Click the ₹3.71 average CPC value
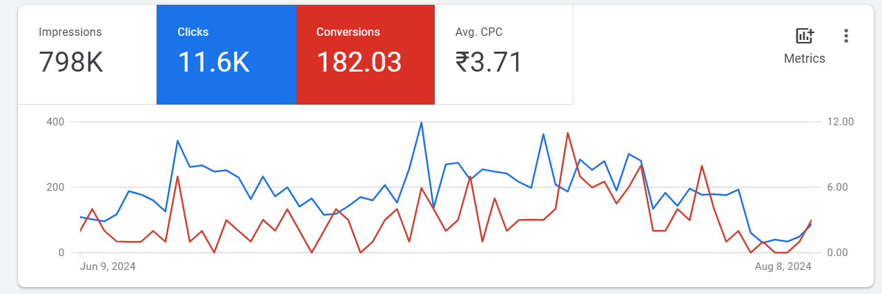This screenshot has height=294, width=882. (x=489, y=63)
